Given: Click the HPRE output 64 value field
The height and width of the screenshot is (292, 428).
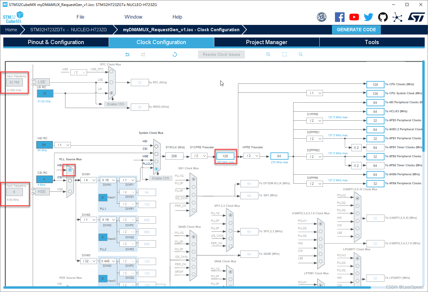Looking at the screenshot, I should click(279, 156).
